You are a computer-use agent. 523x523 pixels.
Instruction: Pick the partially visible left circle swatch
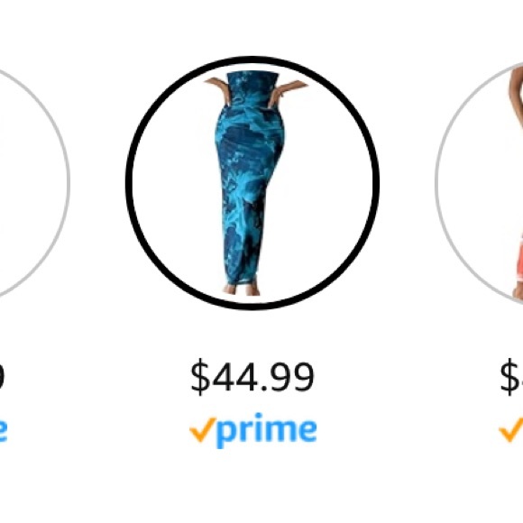coord(33,182)
